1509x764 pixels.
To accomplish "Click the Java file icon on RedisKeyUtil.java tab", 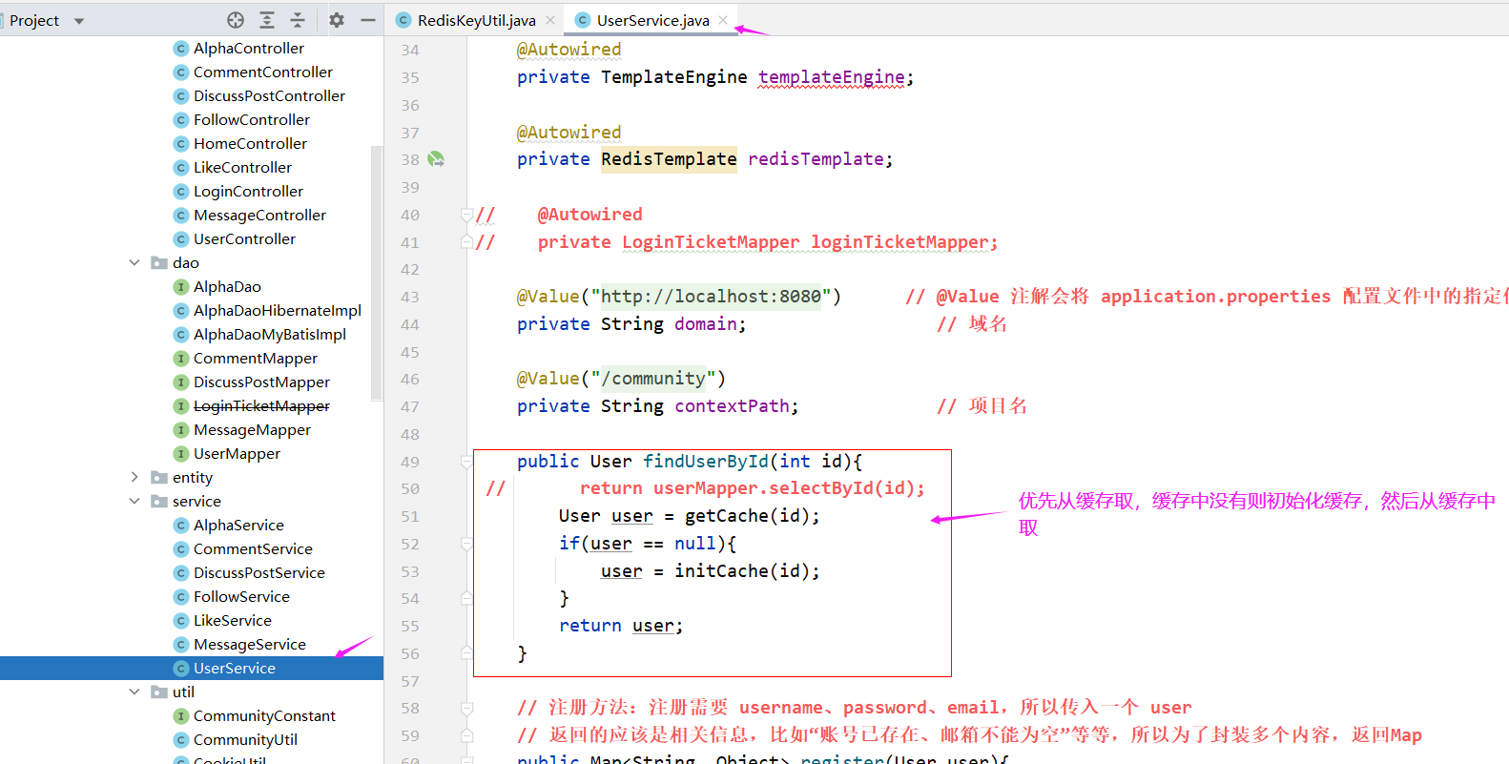I will (x=403, y=20).
